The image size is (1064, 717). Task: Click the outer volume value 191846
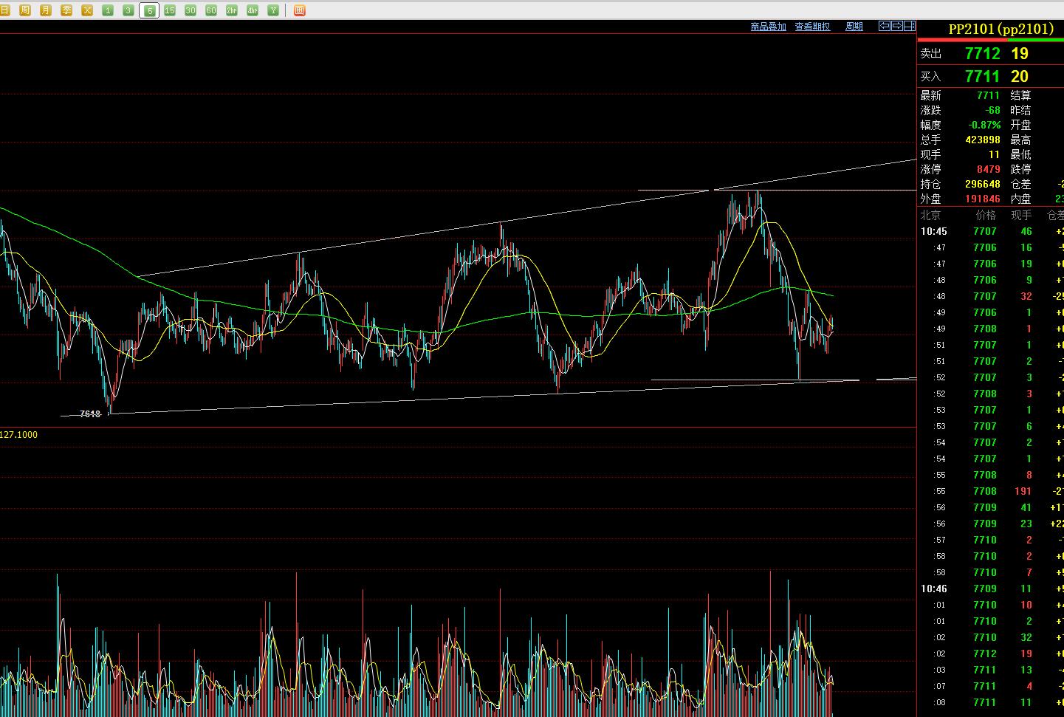983,199
